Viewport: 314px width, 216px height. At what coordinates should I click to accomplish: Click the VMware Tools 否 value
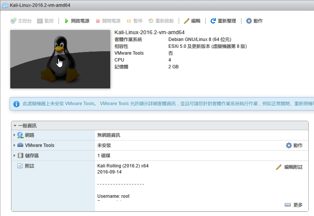[170, 53]
